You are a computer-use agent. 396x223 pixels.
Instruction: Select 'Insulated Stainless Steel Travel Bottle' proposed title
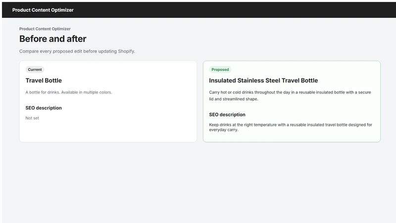tap(263, 80)
